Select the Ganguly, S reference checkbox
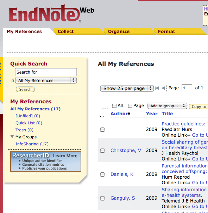 (102, 198)
